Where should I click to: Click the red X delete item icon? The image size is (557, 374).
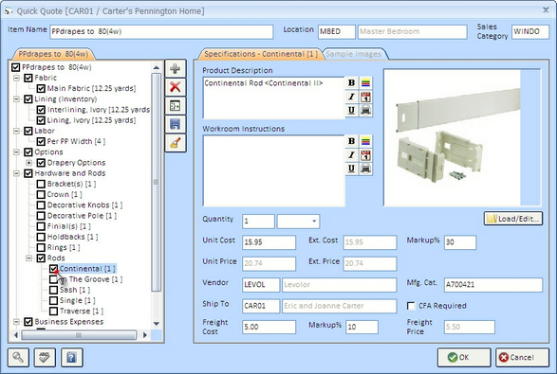pos(176,87)
